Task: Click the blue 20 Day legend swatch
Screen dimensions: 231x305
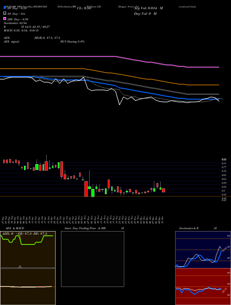Action: [x=5, y=7]
